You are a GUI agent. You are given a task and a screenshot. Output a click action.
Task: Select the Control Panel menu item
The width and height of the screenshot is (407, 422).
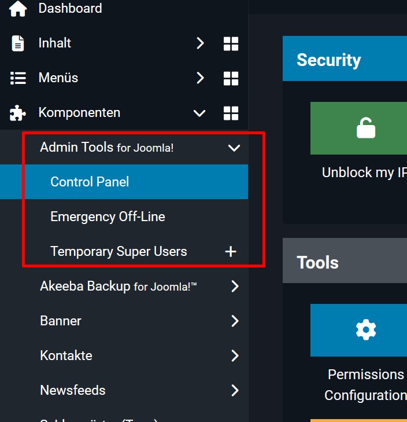90,182
